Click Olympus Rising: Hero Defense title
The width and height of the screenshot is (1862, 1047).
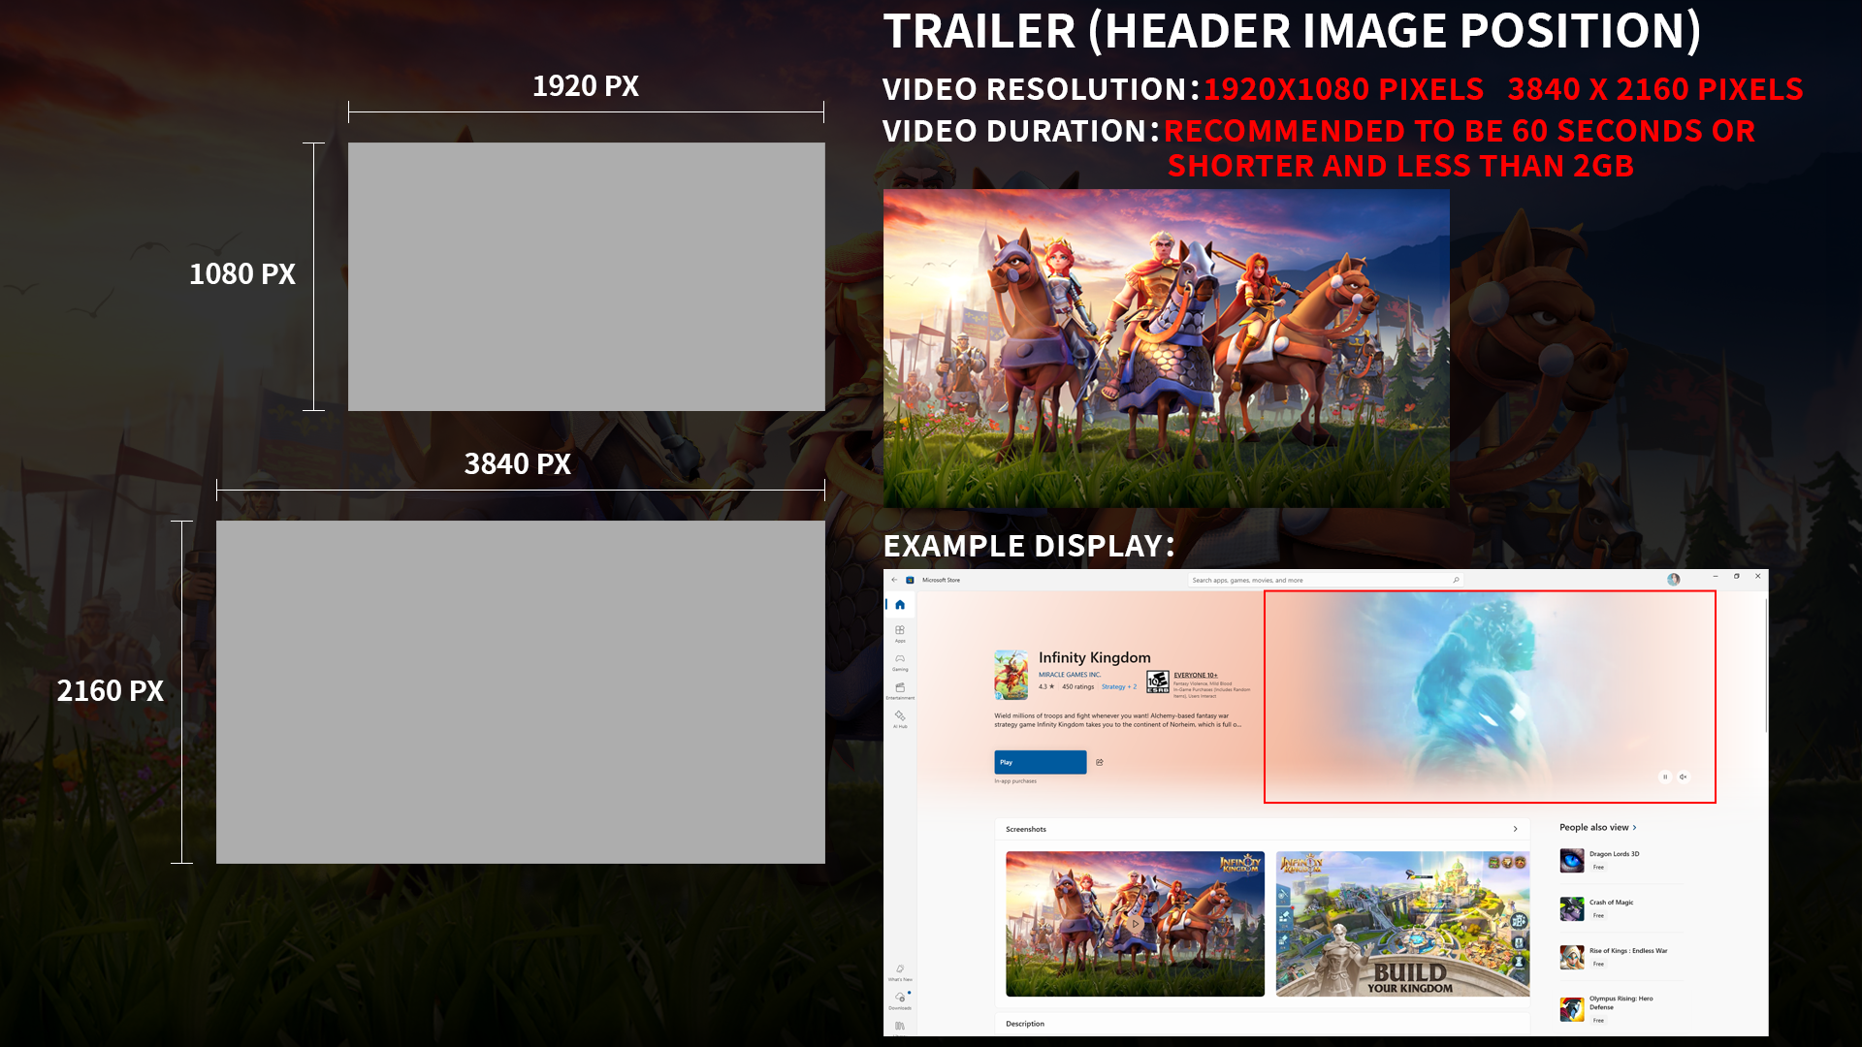[x=1621, y=1002]
